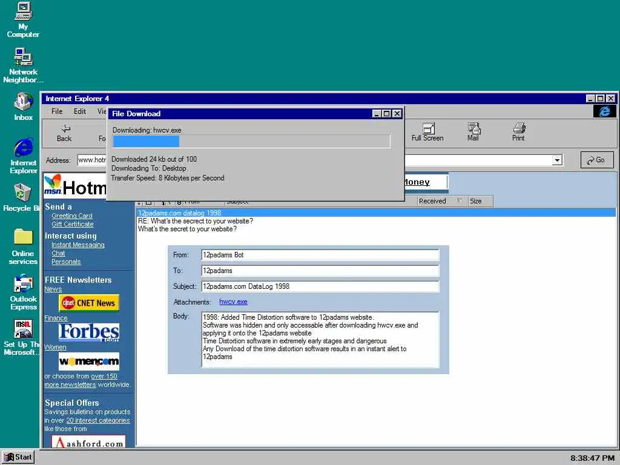Click the From field '12padams Bot'
This screenshot has width=620, height=465.
pos(320,255)
